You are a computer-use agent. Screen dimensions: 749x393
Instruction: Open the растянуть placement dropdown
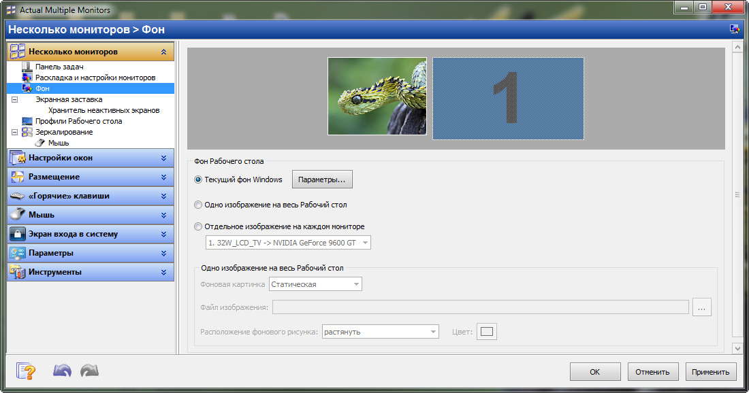pyautogui.click(x=380, y=332)
